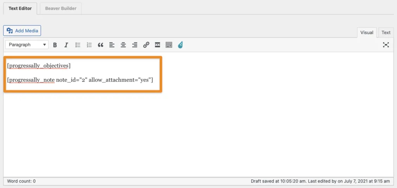The width and height of the screenshot is (397, 188).
Task: Align text center
Action: 123,45
